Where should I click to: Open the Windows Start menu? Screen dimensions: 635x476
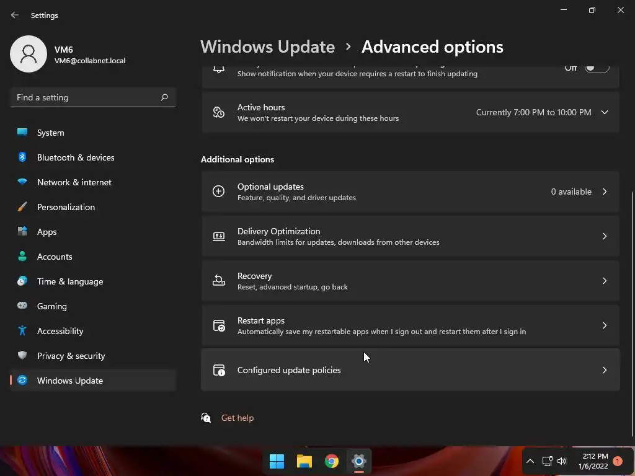[277, 461]
